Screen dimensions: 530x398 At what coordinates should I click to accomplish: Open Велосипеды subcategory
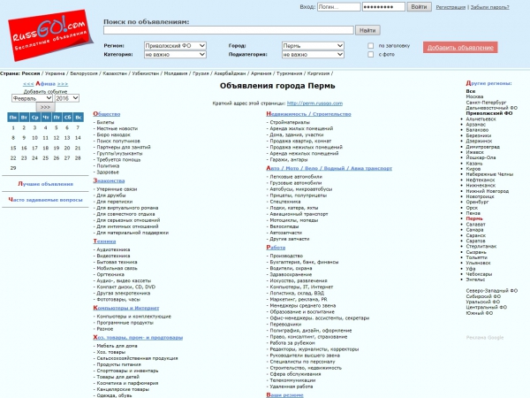tap(284, 226)
